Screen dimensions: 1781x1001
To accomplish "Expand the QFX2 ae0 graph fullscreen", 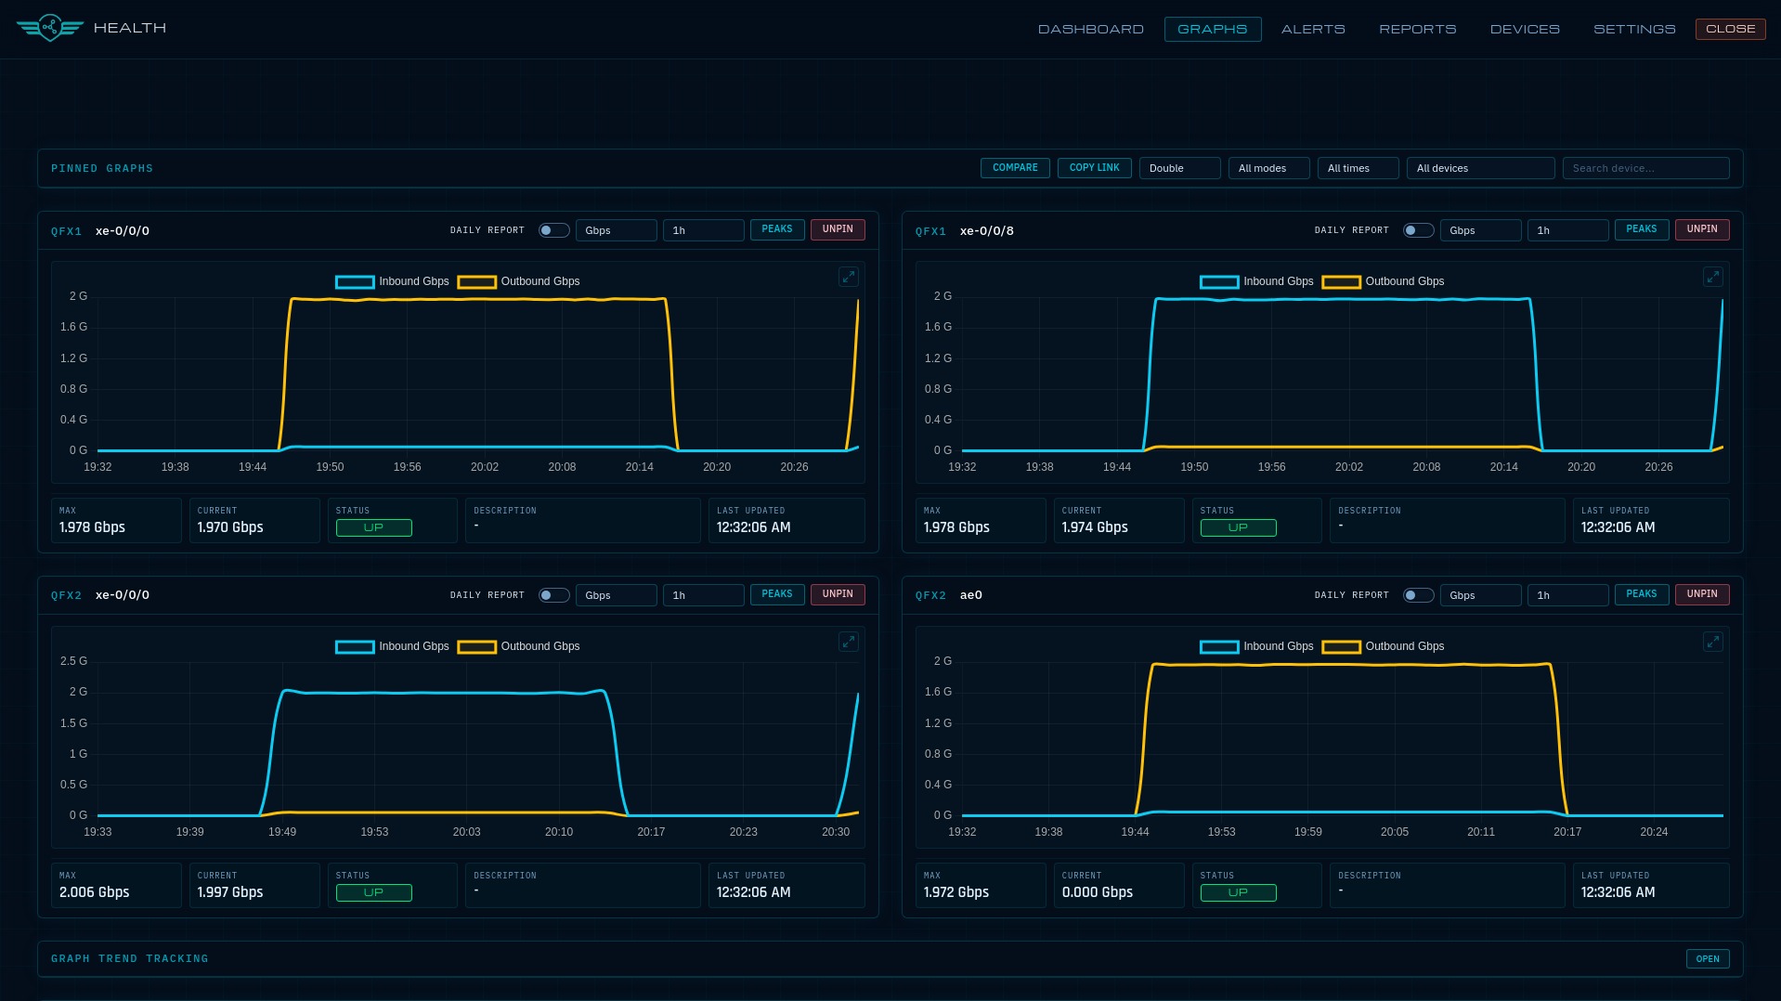I will (x=1713, y=642).
